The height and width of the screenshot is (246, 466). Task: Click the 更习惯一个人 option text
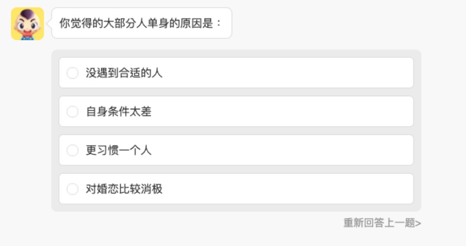(x=118, y=150)
